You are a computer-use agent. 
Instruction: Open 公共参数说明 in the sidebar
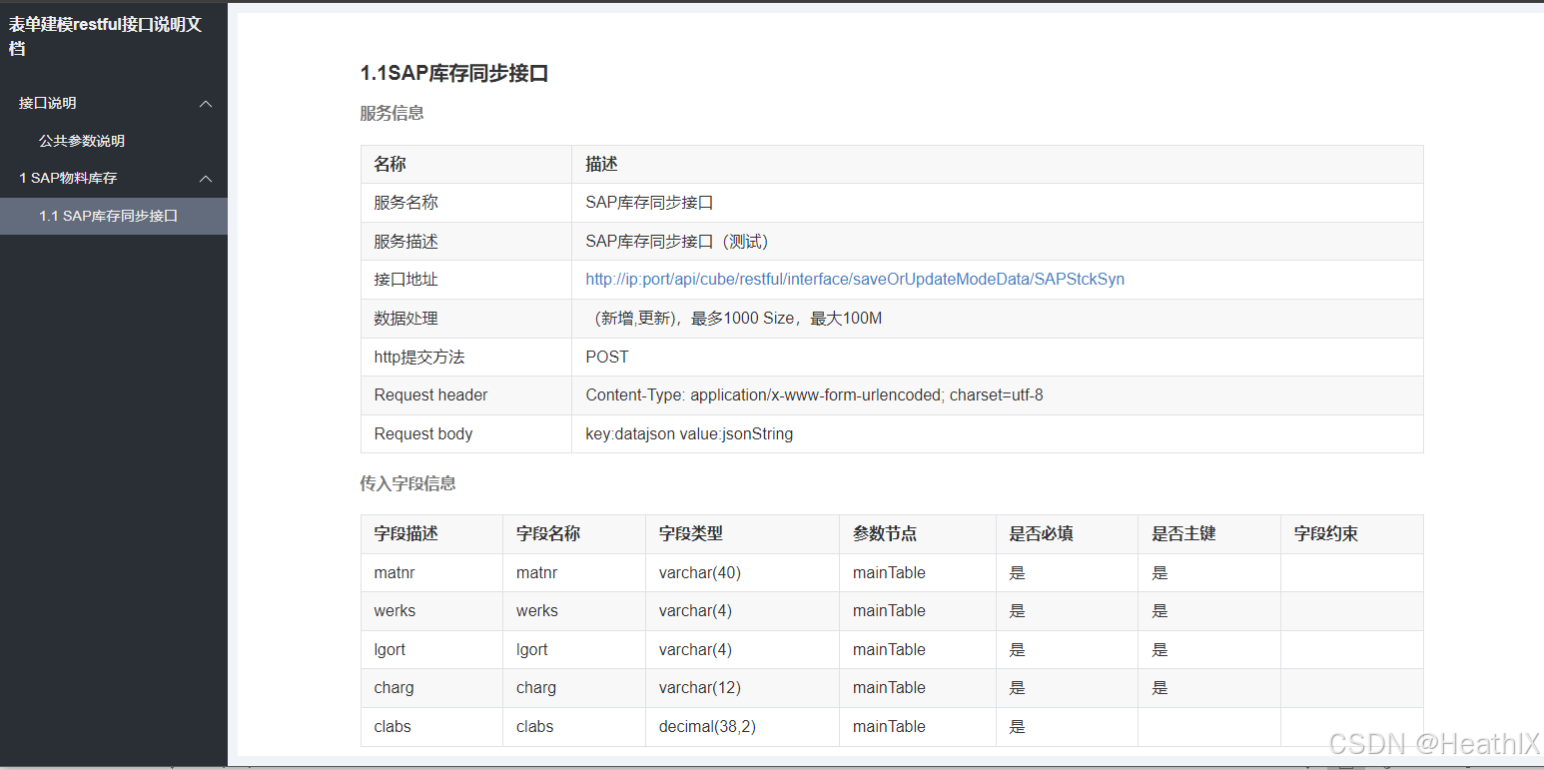point(82,141)
